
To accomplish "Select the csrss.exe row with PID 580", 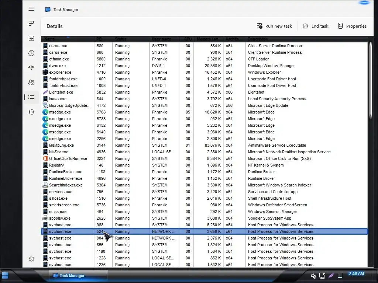I will (205, 46).
